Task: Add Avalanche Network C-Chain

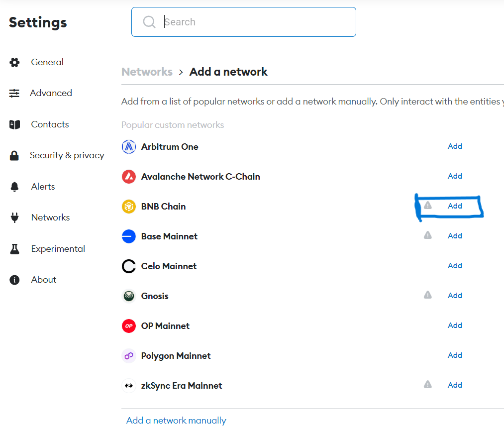Action: tap(455, 176)
